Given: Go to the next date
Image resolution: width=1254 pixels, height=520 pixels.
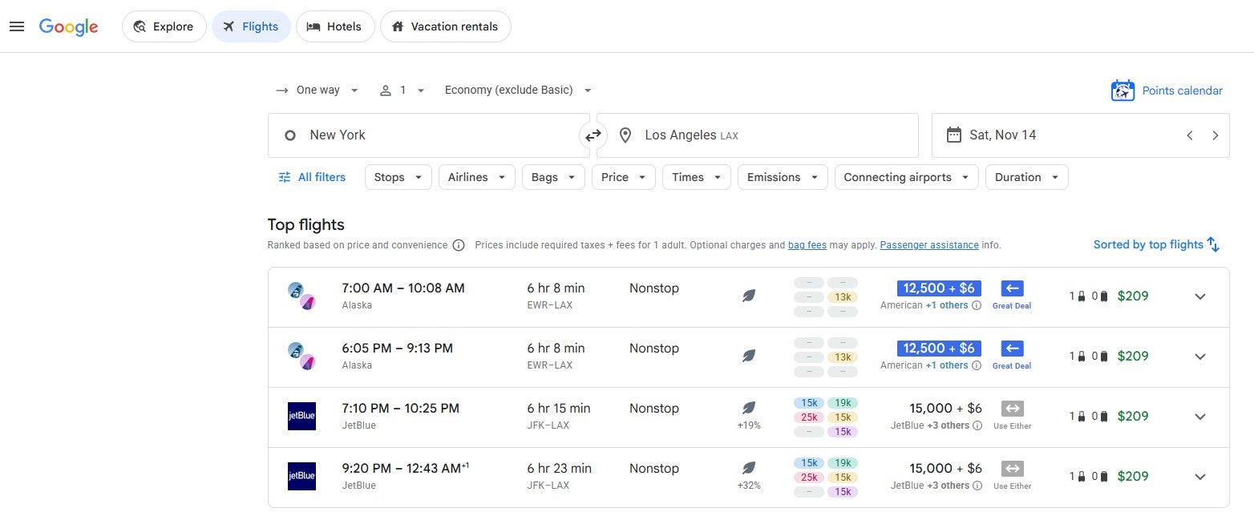Looking at the screenshot, I should [x=1215, y=135].
